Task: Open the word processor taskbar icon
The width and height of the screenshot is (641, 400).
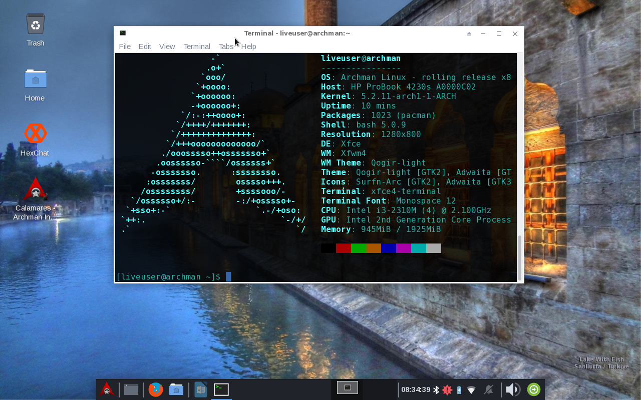Action: (x=201, y=389)
